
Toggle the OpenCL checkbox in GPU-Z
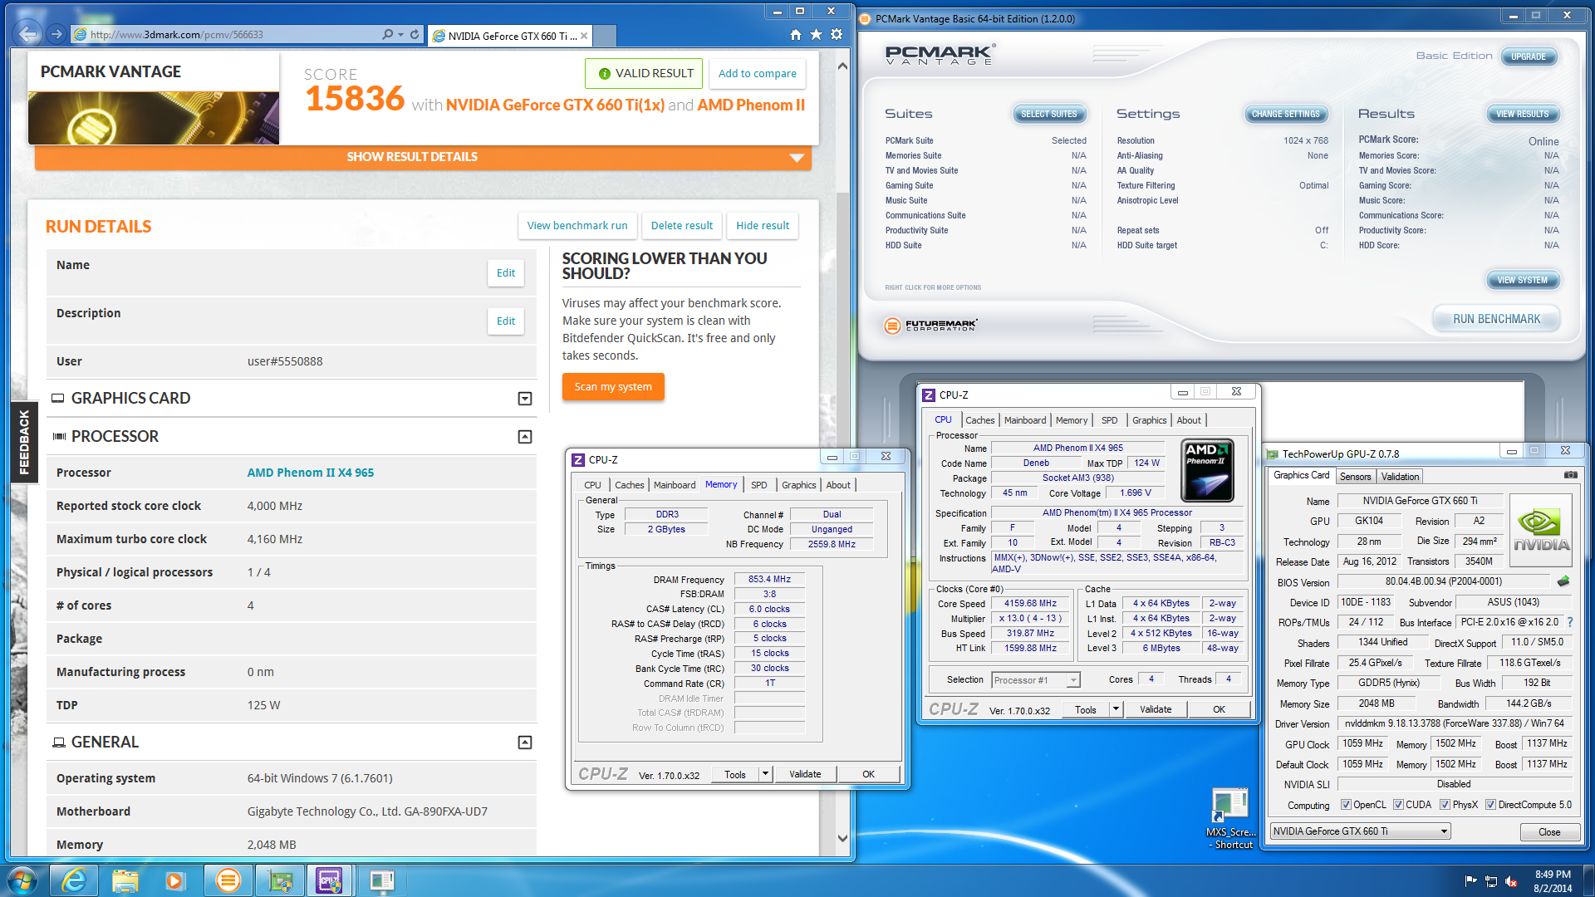click(x=1346, y=805)
